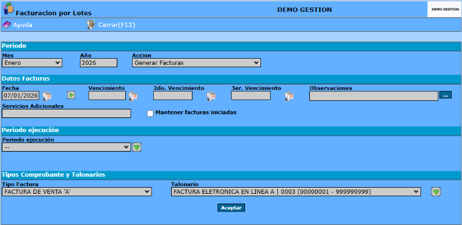Click the Datos Facturas section header
Screen dimensions: 462x225
point(26,78)
